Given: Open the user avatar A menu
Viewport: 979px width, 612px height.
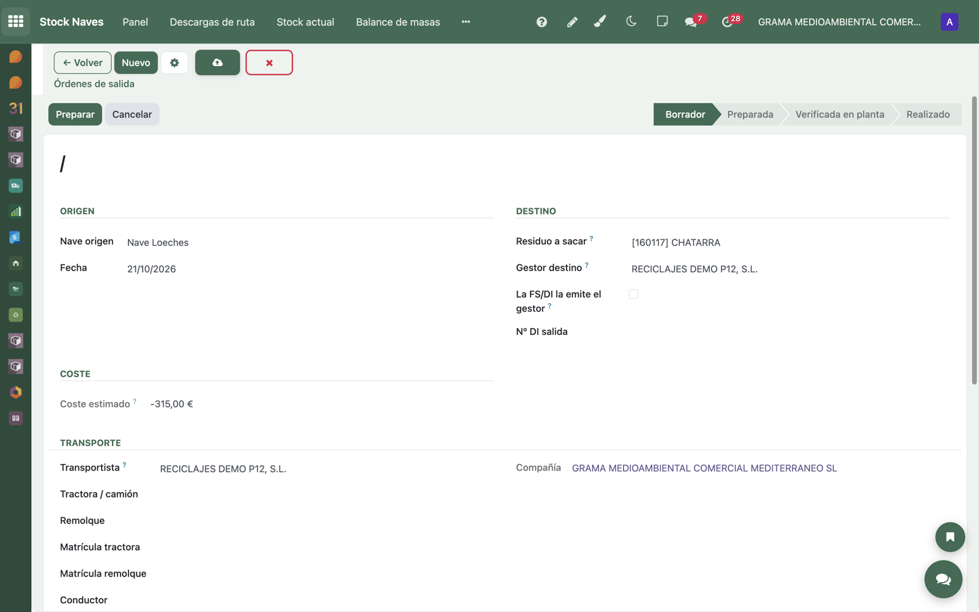Looking at the screenshot, I should (x=949, y=22).
